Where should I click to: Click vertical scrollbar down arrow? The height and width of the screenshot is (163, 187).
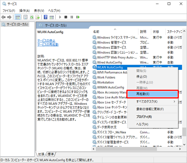pyautogui.click(x=184, y=145)
